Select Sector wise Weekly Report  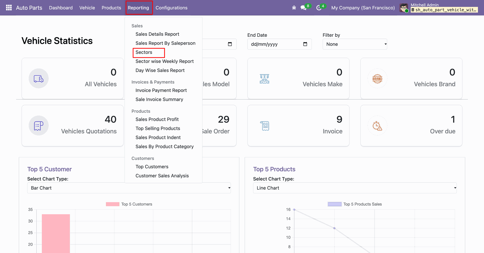click(165, 61)
